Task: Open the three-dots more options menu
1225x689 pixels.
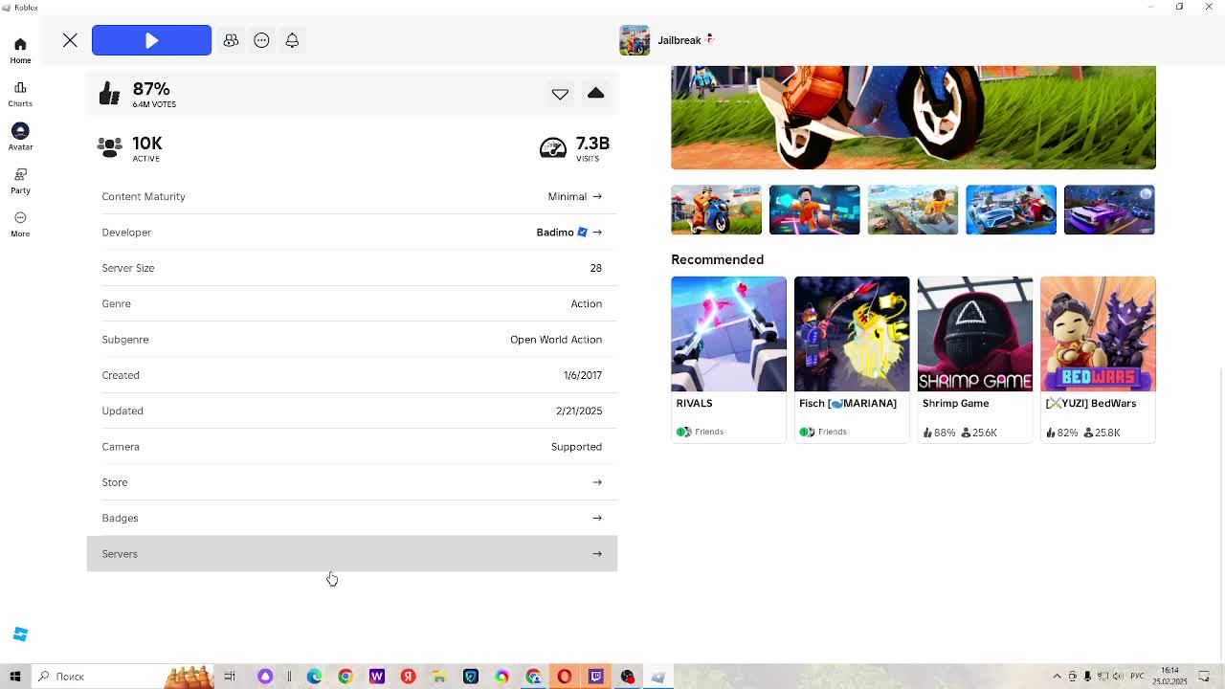Action: (x=261, y=40)
